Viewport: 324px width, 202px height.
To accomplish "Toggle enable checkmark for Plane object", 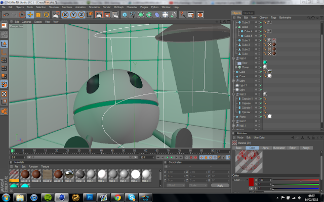I will [x=261, y=117].
